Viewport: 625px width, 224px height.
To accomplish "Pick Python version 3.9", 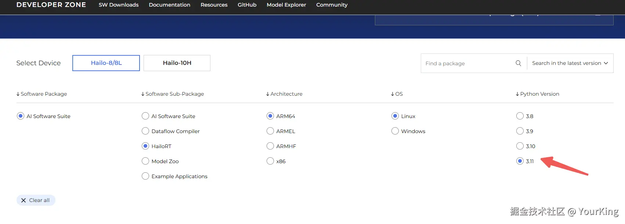I will click(x=520, y=131).
